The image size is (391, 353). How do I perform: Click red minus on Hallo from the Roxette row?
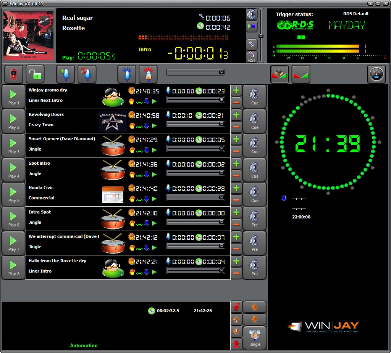click(x=236, y=273)
